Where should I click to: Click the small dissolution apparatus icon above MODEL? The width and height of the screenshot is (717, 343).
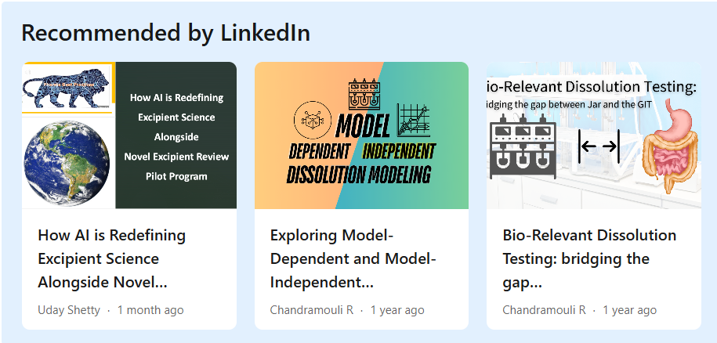pyautogui.click(x=363, y=93)
